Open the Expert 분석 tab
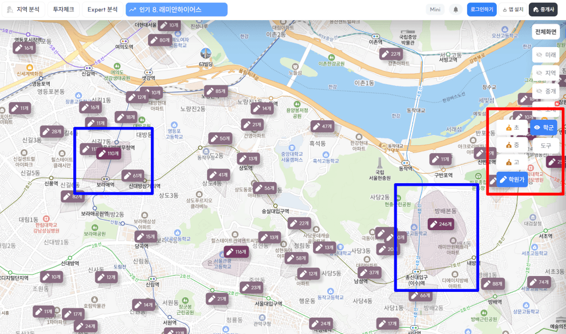This screenshot has width=566, height=334. (x=103, y=10)
